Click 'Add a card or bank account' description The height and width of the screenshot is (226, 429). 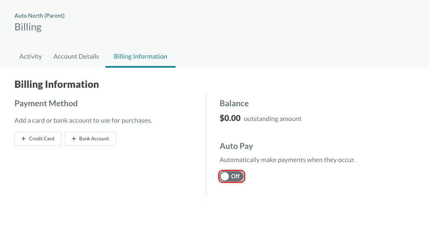coord(83,121)
